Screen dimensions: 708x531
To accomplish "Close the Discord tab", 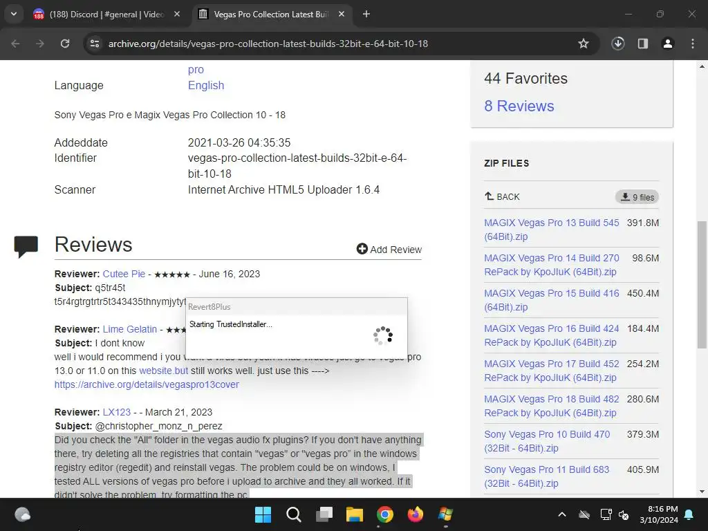I will (x=177, y=14).
